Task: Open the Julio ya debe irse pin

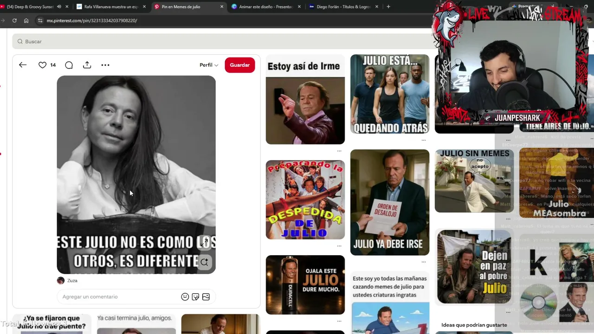Action: click(390, 202)
